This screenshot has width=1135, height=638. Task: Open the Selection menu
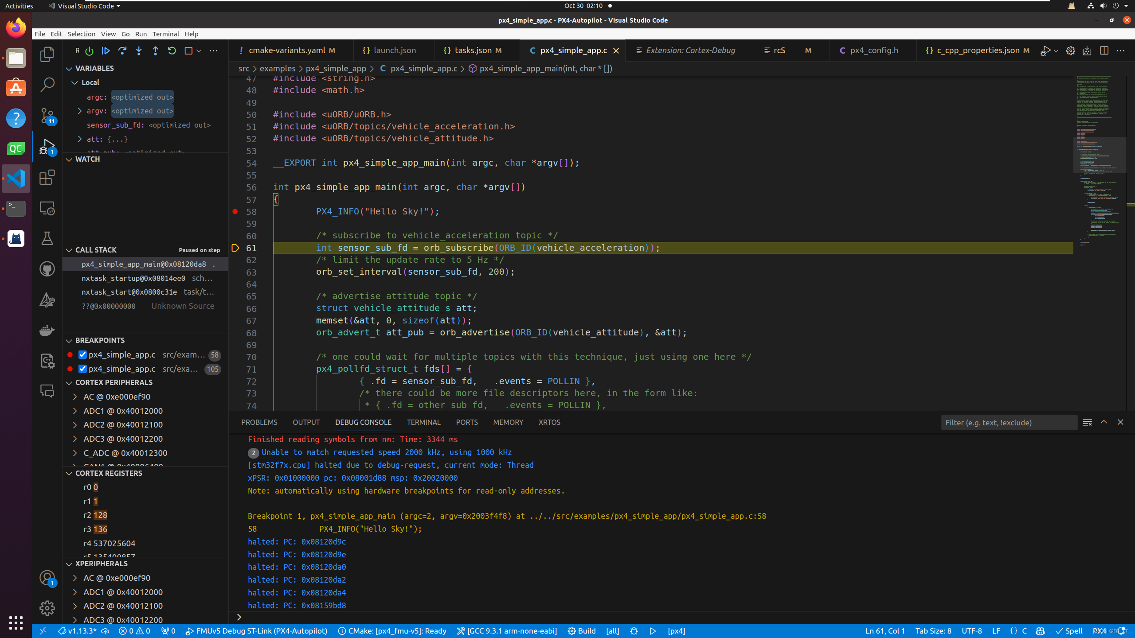[x=81, y=34]
